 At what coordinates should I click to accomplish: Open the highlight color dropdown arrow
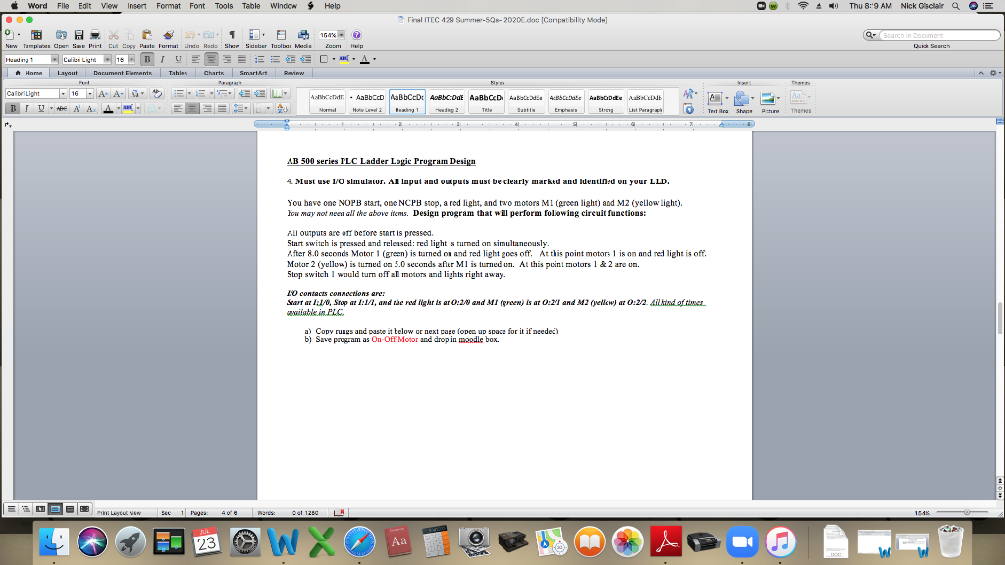point(137,108)
